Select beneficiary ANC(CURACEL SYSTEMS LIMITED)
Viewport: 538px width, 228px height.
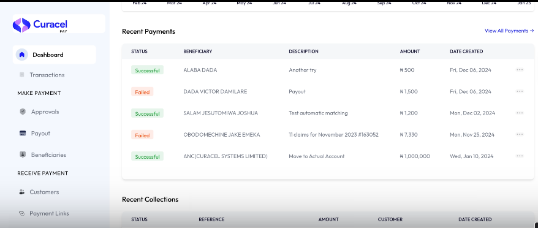tap(225, 156)
